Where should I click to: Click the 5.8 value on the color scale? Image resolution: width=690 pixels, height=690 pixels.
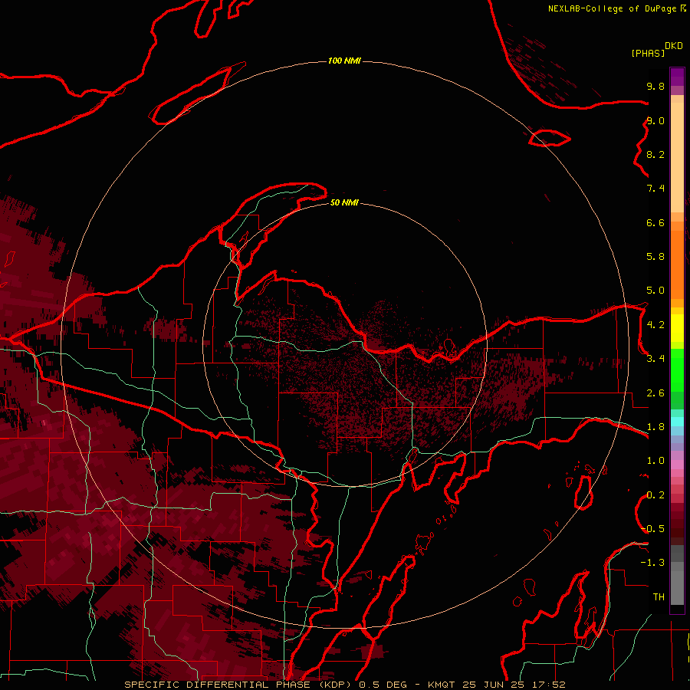click(655, 256)
